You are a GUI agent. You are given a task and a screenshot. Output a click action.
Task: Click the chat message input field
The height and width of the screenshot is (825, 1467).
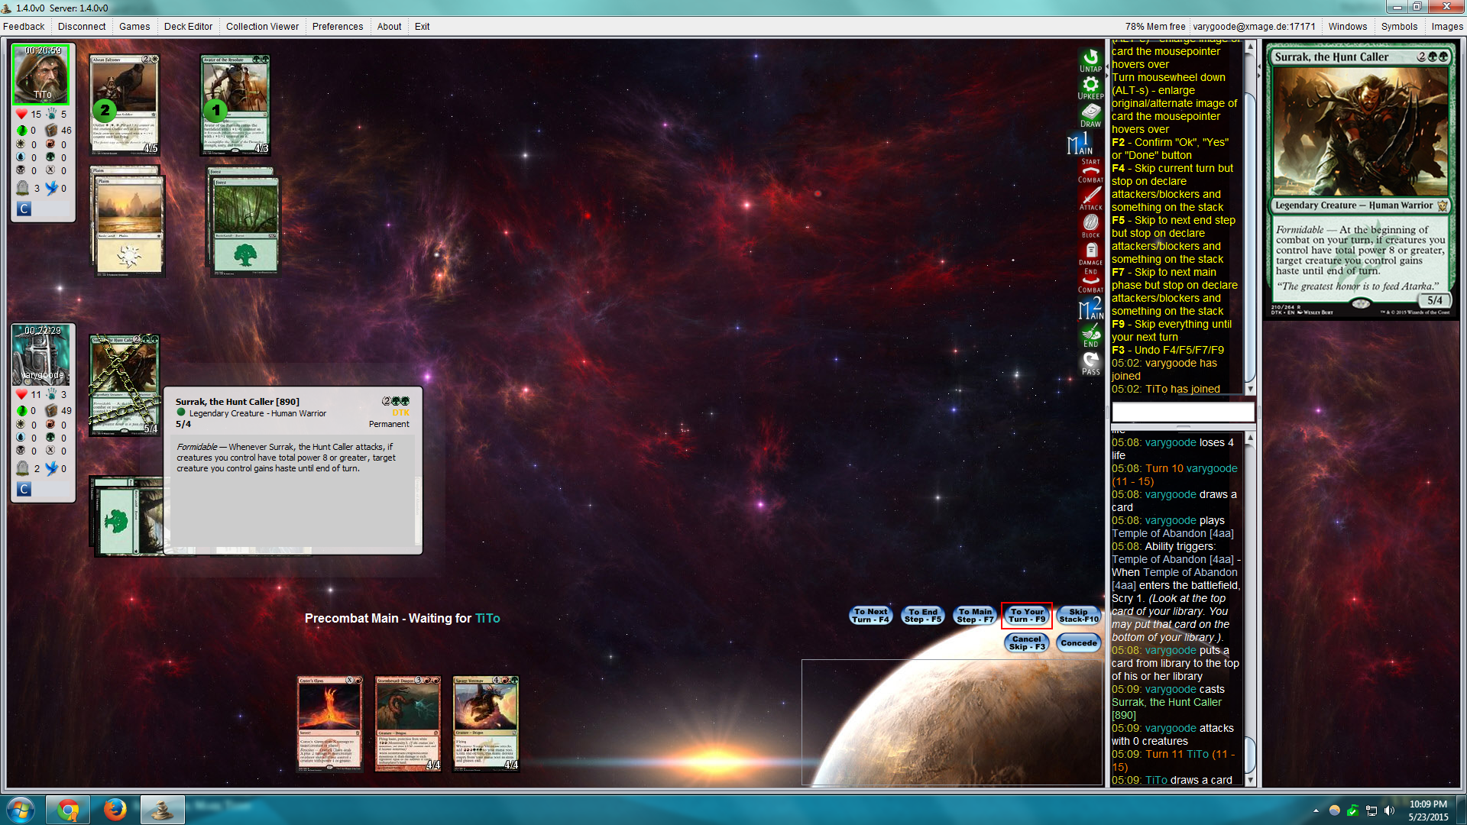1183,412
